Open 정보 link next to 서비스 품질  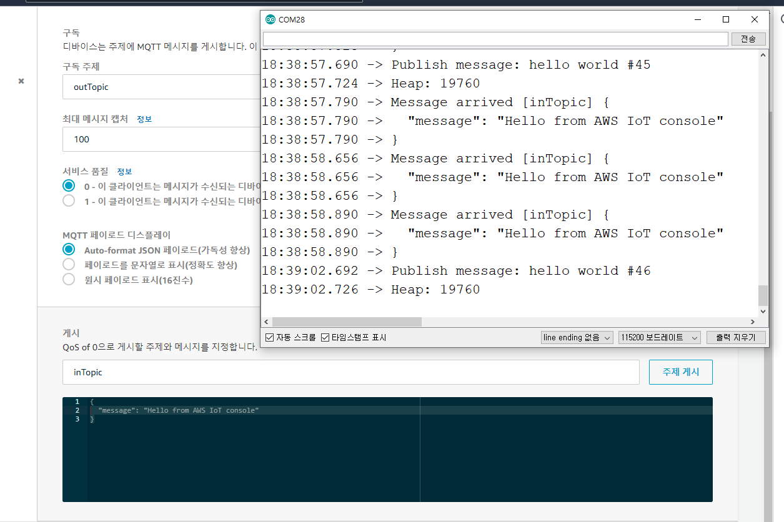124,171
